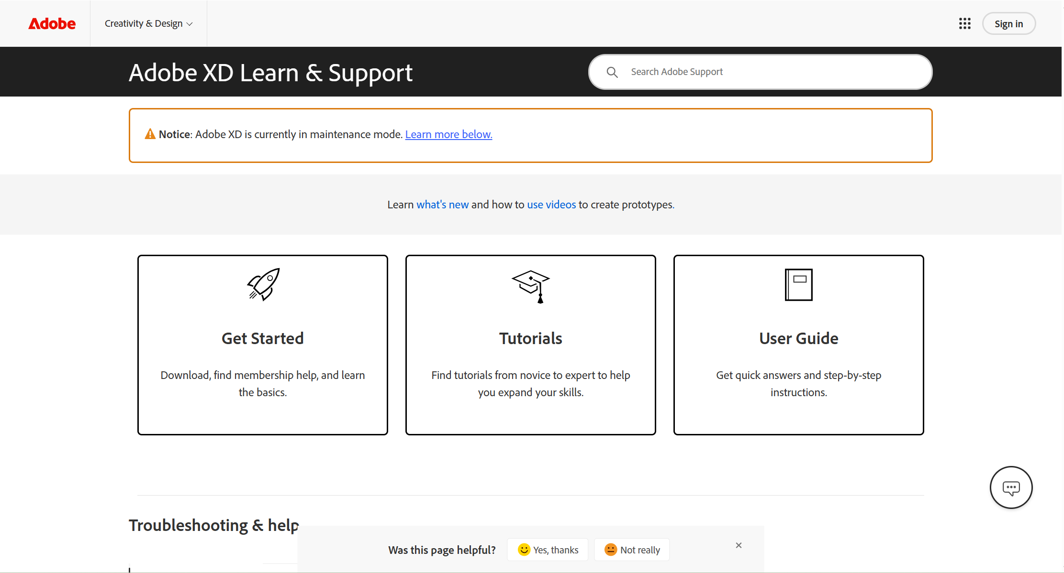1064x573 pixels.
Task: Click the Adobe logo
Action: coord(52,23)
